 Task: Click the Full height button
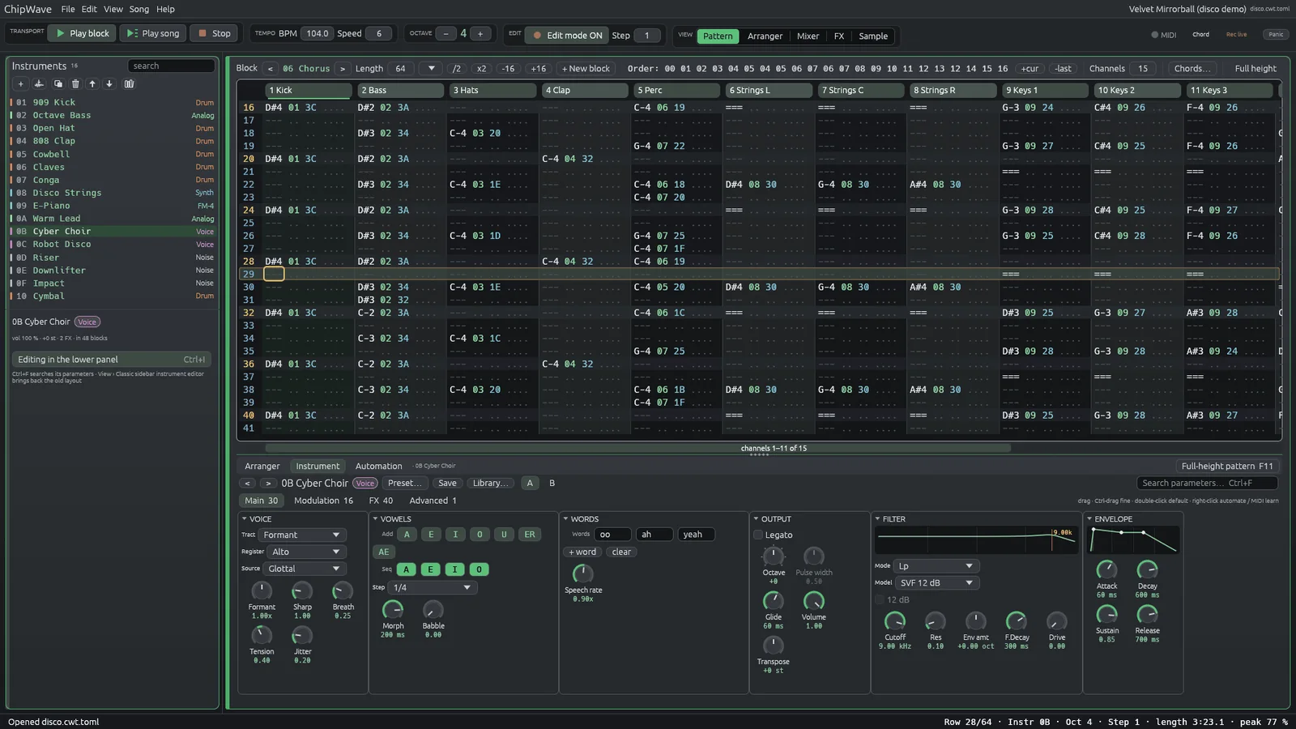pyautogui.click(x=1255, y=69)
